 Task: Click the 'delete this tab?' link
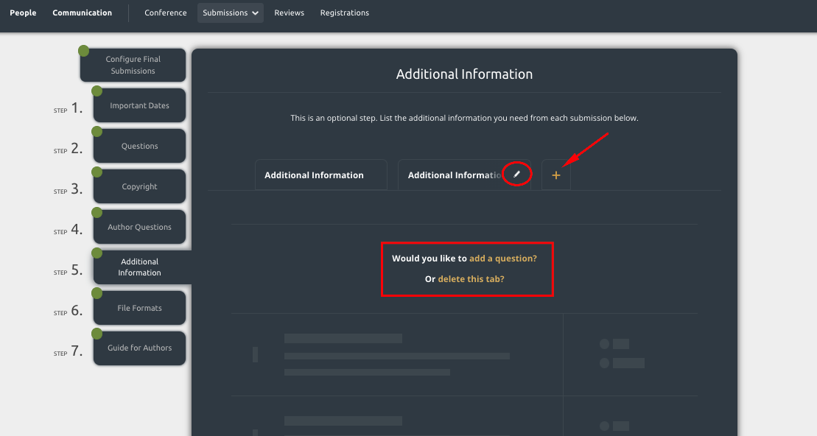471,279
